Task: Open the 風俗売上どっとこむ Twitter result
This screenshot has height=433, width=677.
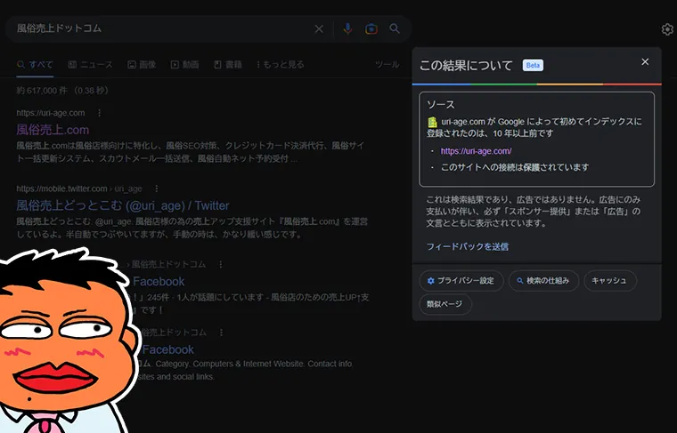Action: [123, 205]
